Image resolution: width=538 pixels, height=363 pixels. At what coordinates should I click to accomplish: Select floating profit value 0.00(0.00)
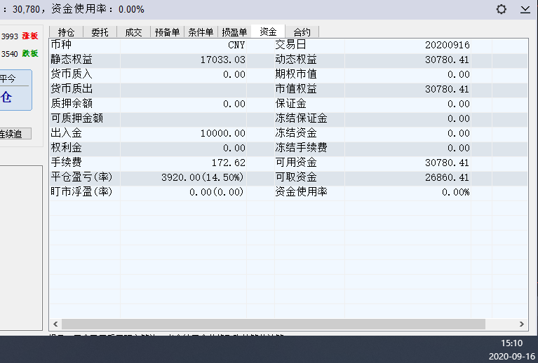[x=217, y=192]
